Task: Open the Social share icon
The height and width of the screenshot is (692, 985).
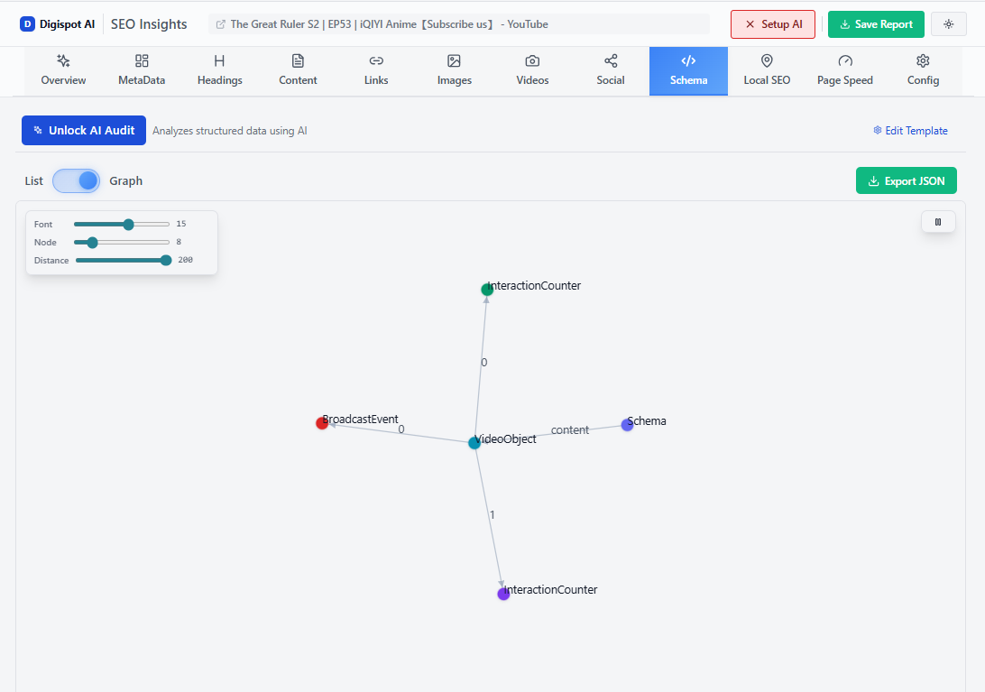Action: (611, 61)
